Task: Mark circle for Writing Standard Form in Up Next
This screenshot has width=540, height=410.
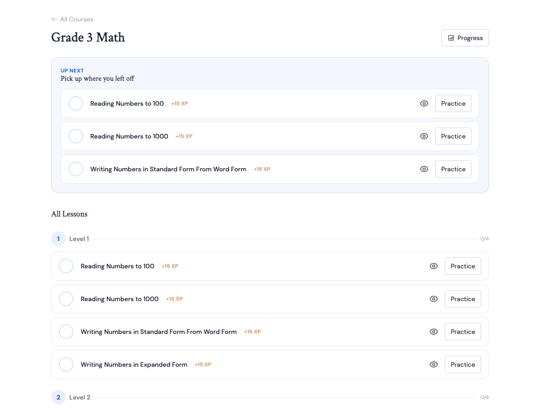Action: (x=76, y=169)
